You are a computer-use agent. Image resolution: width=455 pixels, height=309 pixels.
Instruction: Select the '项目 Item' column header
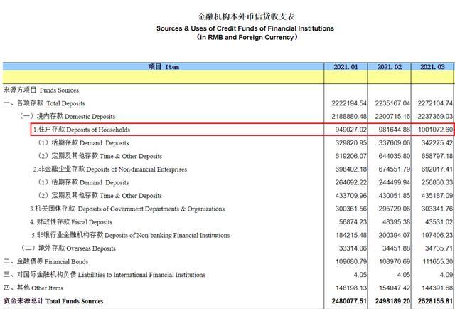coord(164,67)
